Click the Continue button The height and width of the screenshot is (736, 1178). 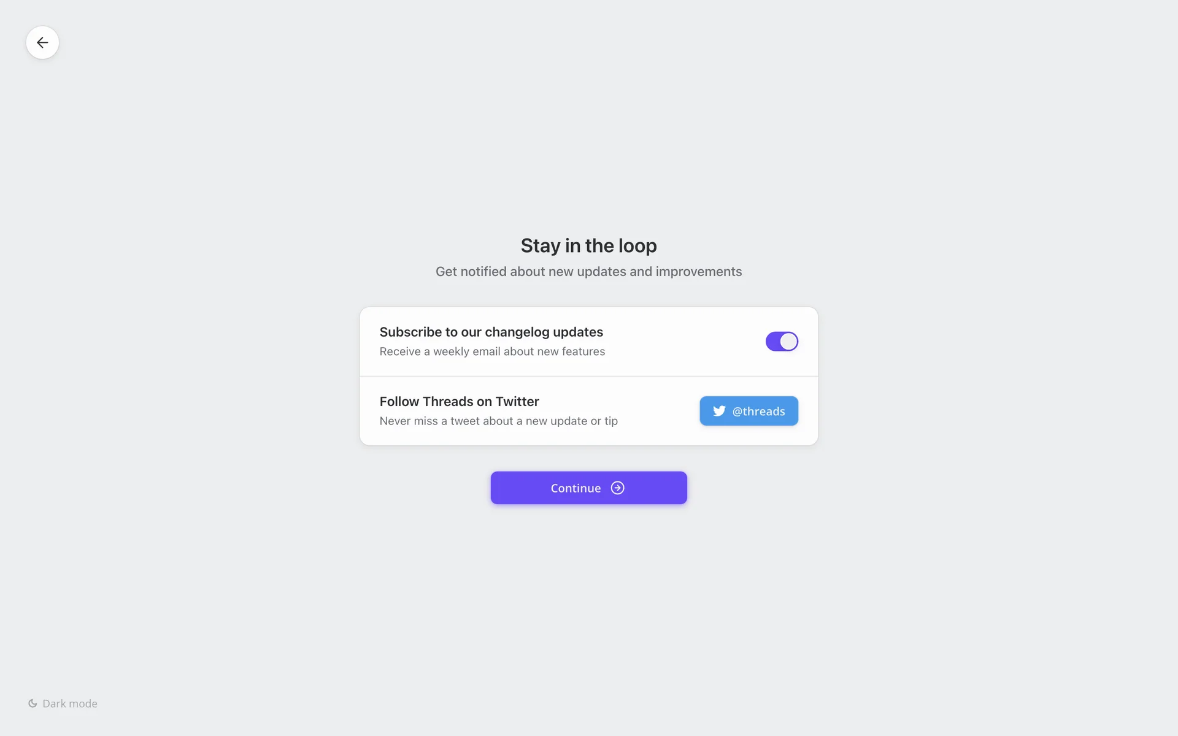pos(588,488)
